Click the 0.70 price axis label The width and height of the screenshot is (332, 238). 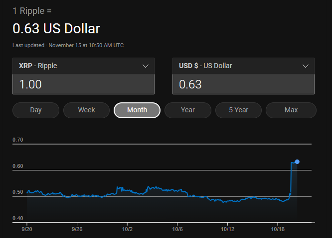[x=18, y=140]
